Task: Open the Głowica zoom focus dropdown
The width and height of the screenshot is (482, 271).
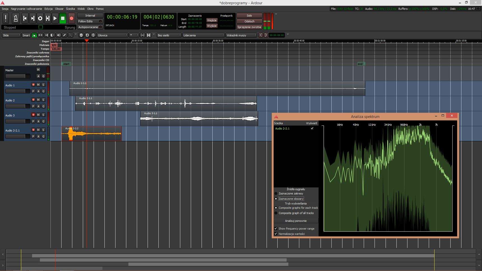Action: (x=112, y=35)
